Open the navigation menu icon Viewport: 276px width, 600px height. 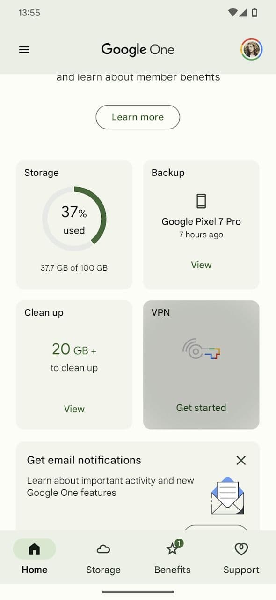pos(24,49)
